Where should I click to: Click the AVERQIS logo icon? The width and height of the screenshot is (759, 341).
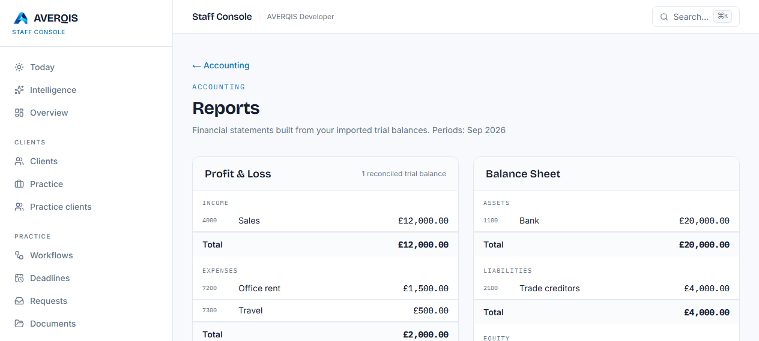tap(21, 18)
